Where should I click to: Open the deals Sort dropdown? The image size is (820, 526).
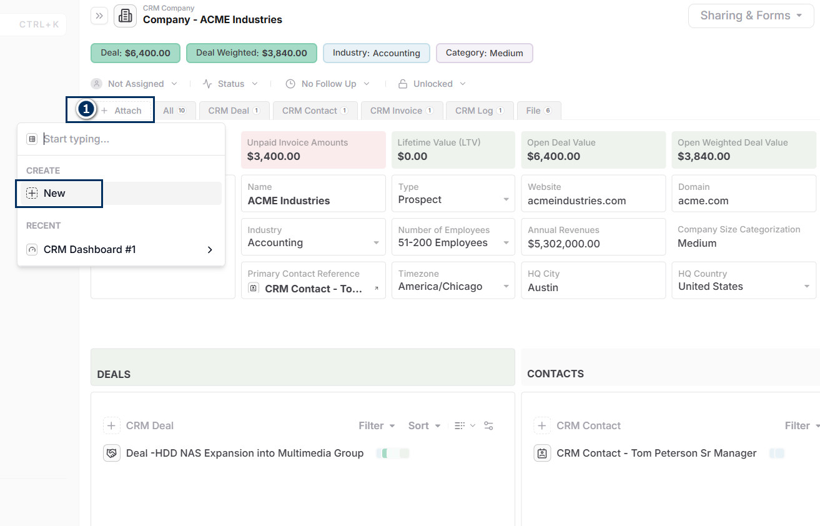[424, 425]
